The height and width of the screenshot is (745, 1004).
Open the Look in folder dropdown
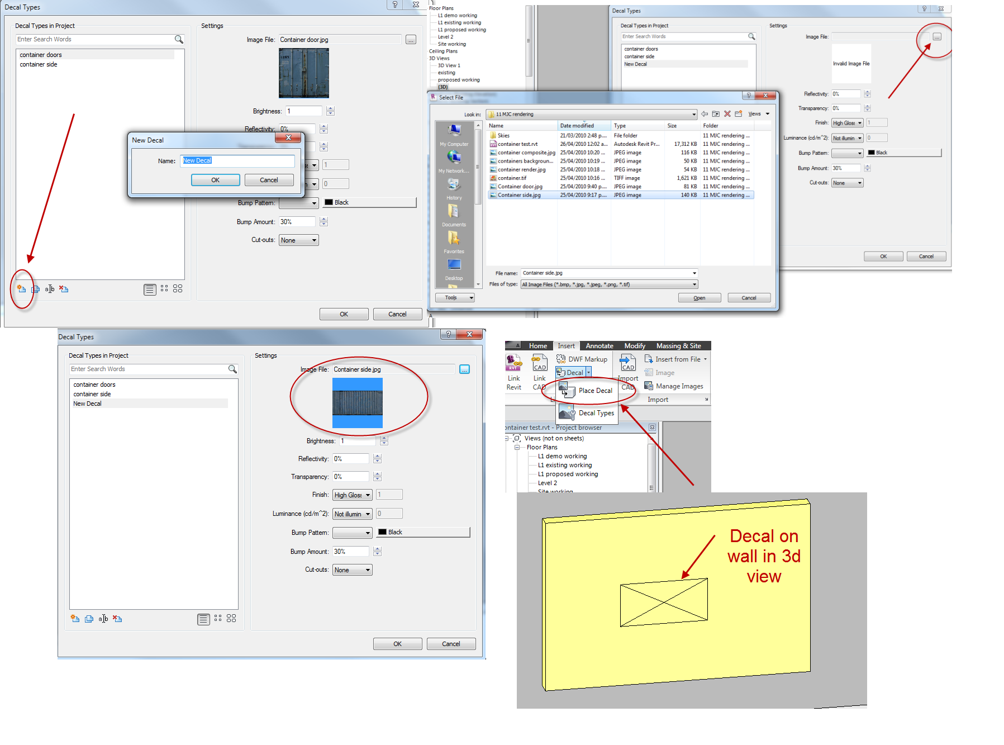tap(694, 115)
